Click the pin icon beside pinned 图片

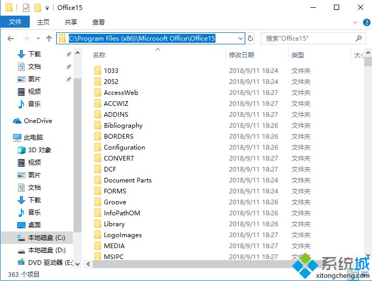pos(68,79)
